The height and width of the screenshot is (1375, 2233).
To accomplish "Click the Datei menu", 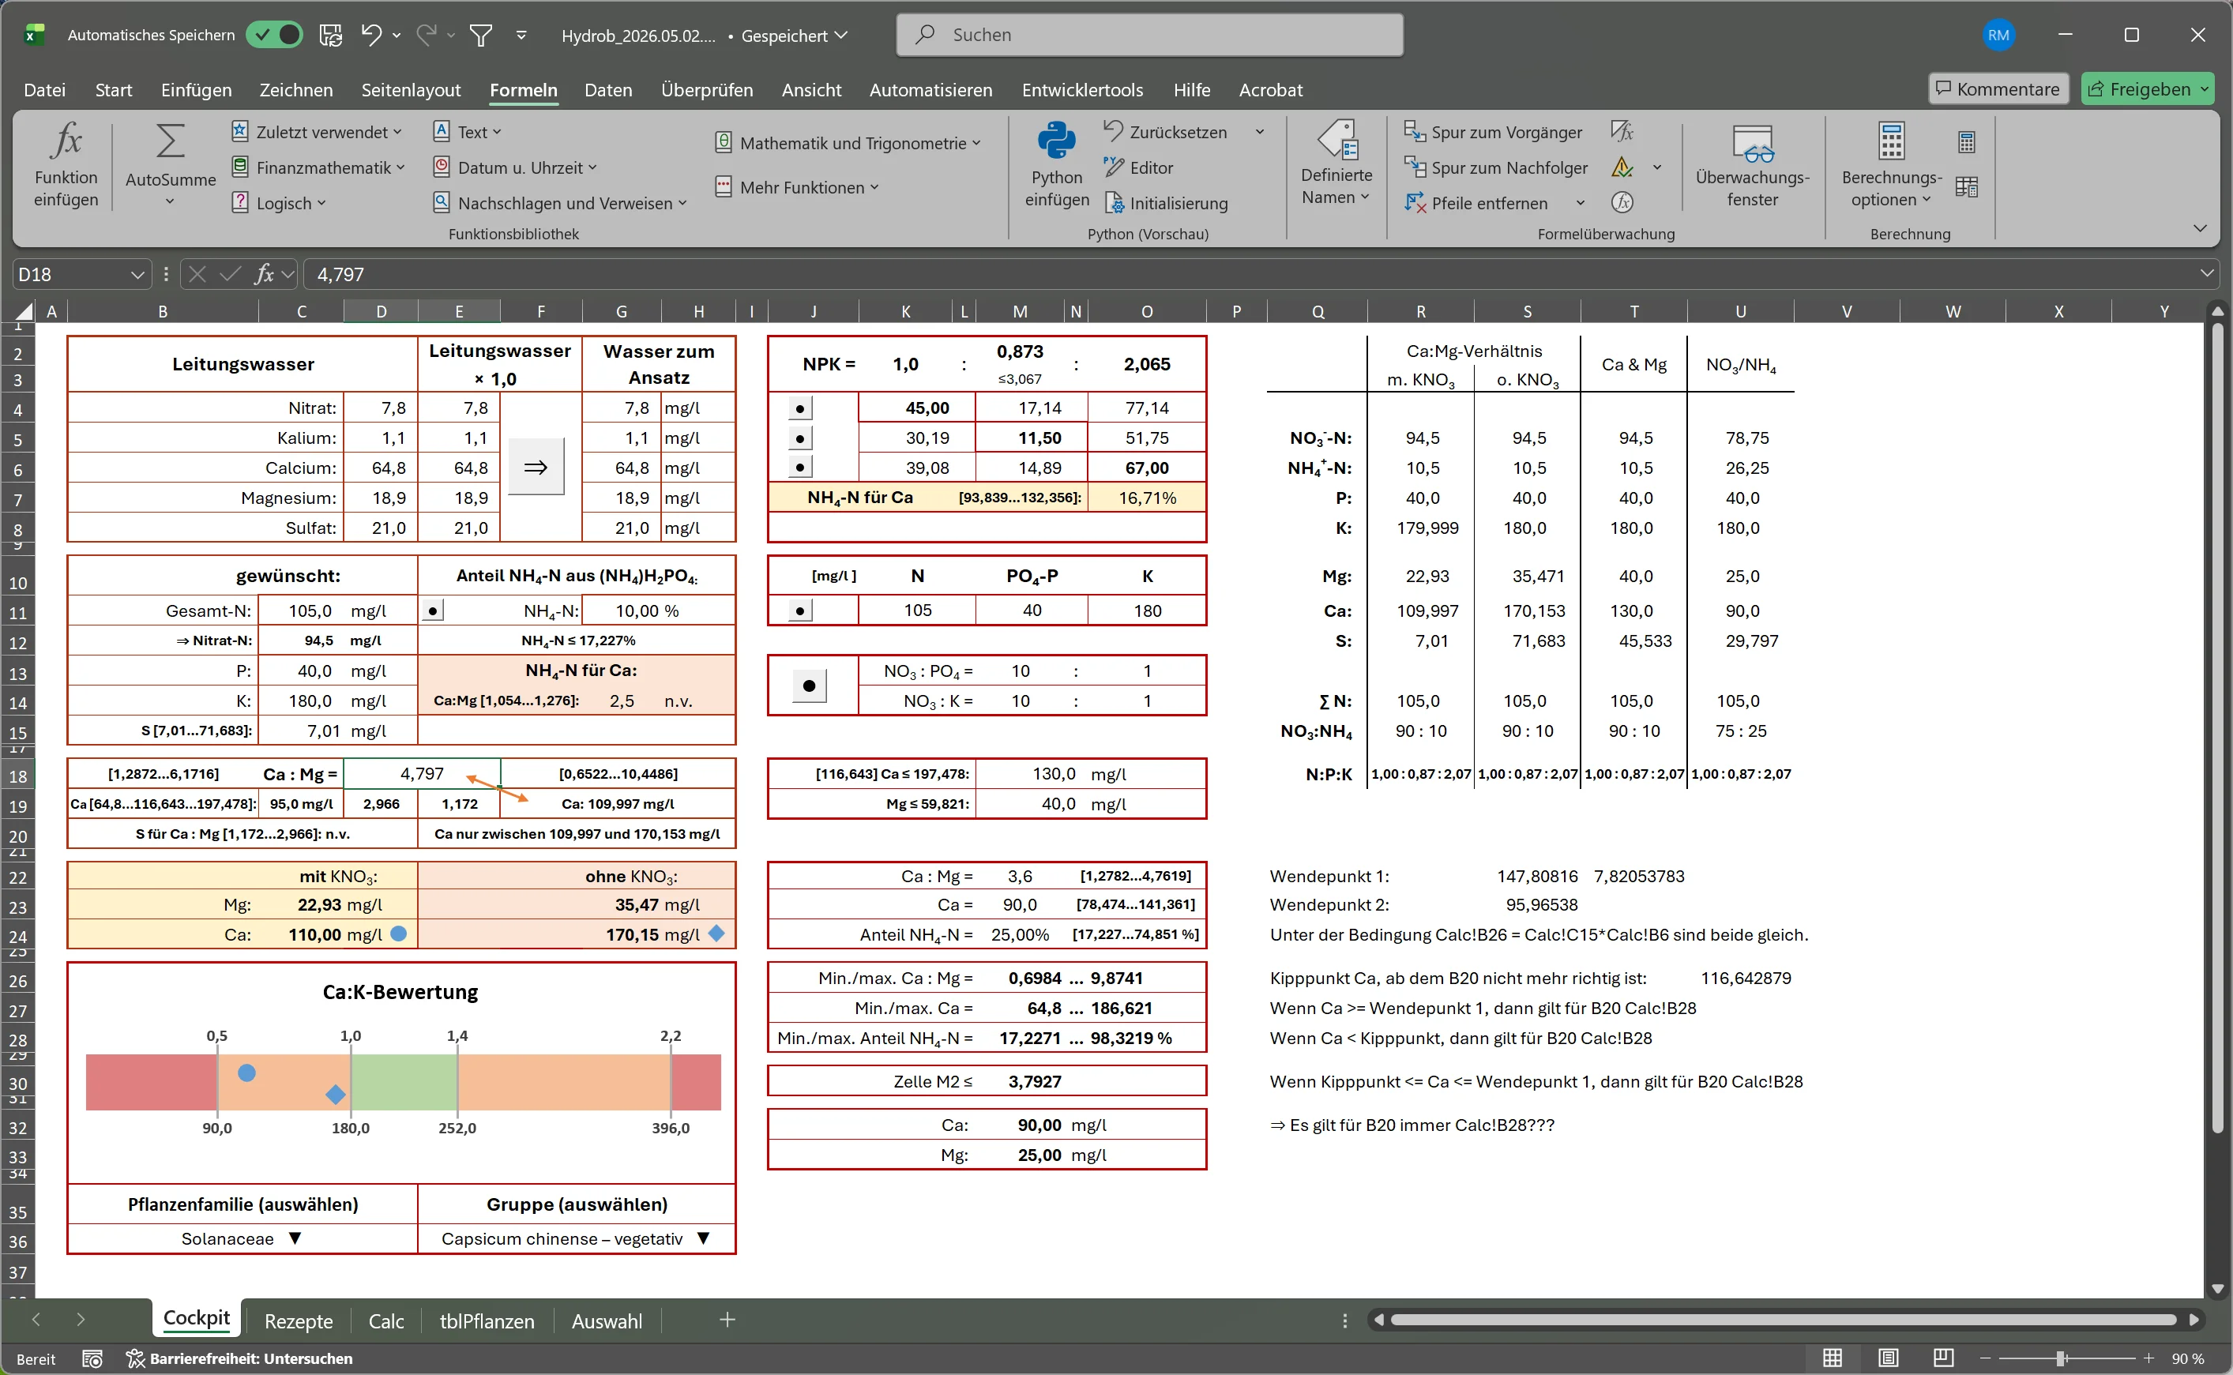I will tap(44, 89).
